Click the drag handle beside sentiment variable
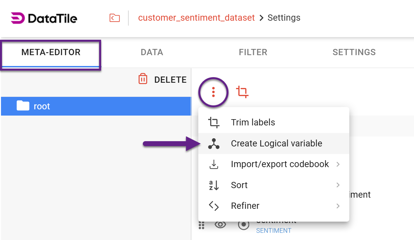414x240 pixels. [202, 225]
